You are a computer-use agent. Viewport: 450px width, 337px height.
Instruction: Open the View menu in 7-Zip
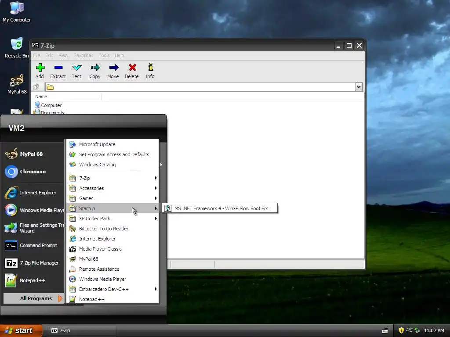click(63, 55)
